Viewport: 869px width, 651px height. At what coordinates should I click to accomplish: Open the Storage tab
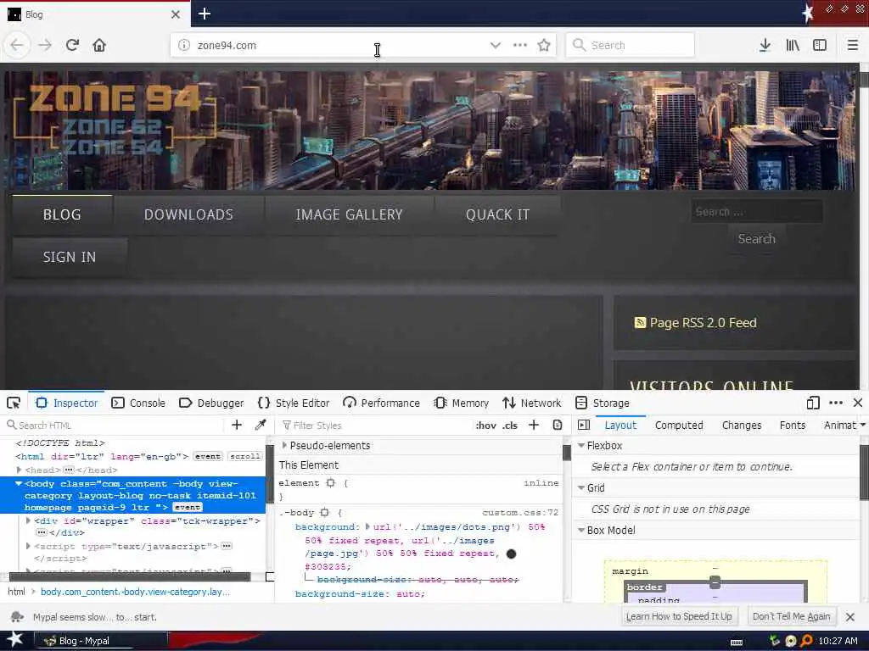[603, 403]
